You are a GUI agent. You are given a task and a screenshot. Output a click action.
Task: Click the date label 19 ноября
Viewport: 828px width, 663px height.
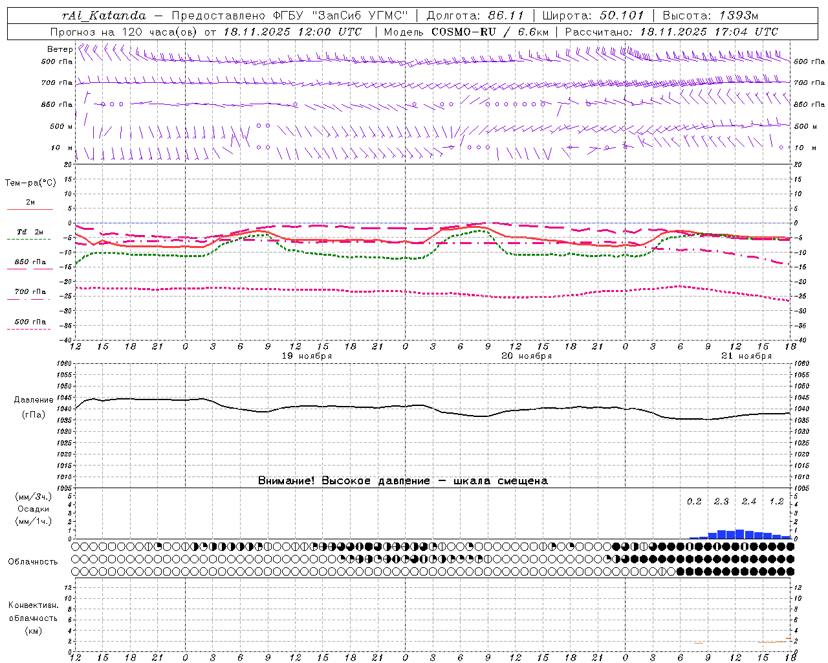click(x=307, y=356)
